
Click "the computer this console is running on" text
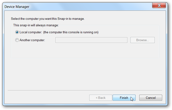[71, 32]
